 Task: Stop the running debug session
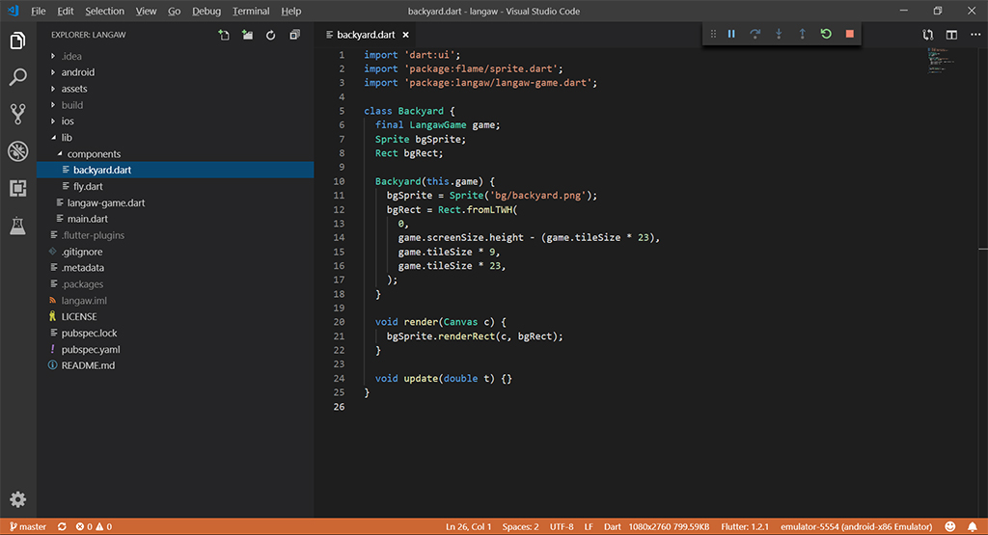pos(849,34)
